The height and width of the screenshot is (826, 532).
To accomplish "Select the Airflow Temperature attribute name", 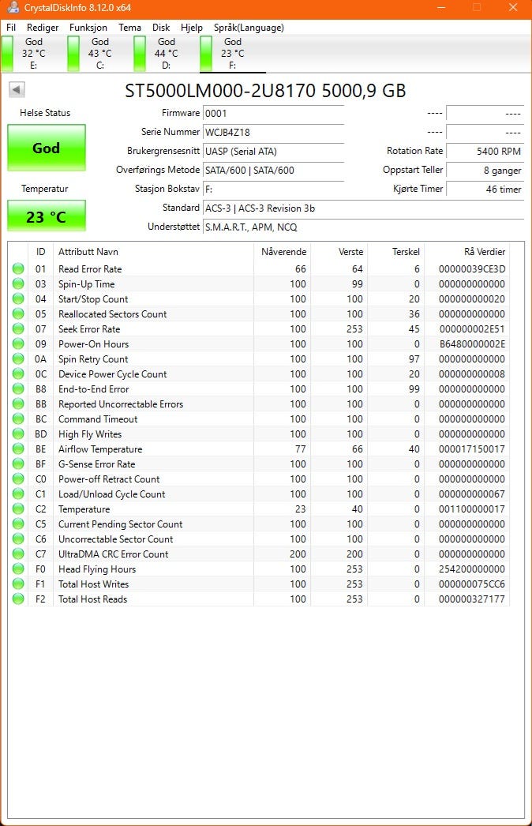I will pos(100,449).
